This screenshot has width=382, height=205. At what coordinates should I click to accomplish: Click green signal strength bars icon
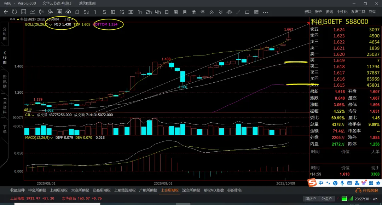351,199
